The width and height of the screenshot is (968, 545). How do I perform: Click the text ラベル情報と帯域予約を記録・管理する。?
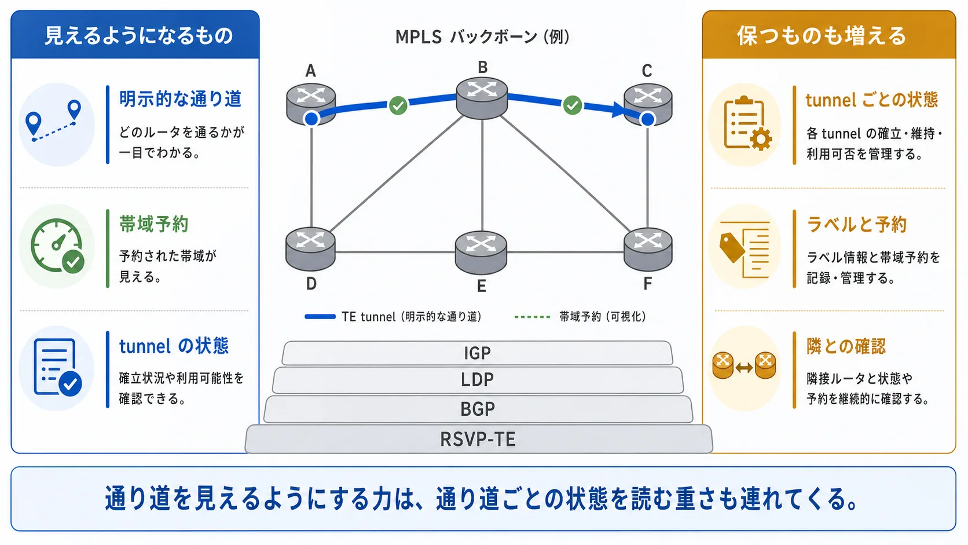(x=873, y=268)
